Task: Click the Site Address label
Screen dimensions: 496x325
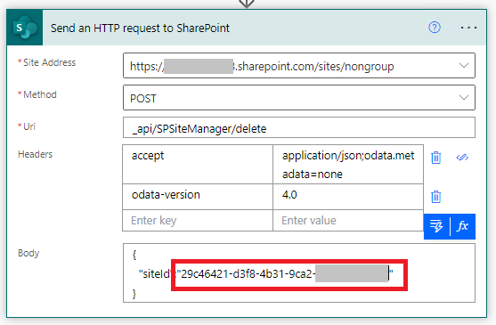Action: pyautogui.click(x=49, y=62)
